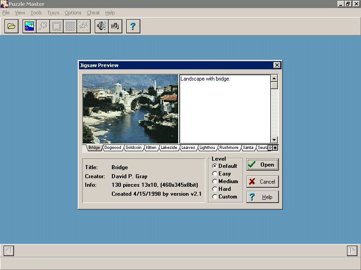Click the jigsaw piece toolbar icon
Screen dimensions: 361x270
point(43,27)
